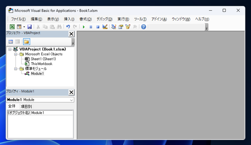The image size is (251, 145).
Task: Run the macro with green play icon
Action: pyautogui.click(x=84, y=27)
